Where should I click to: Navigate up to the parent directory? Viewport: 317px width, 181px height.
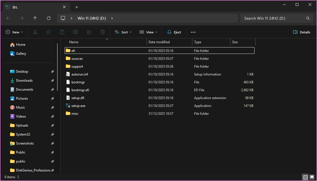pos(35,18)
